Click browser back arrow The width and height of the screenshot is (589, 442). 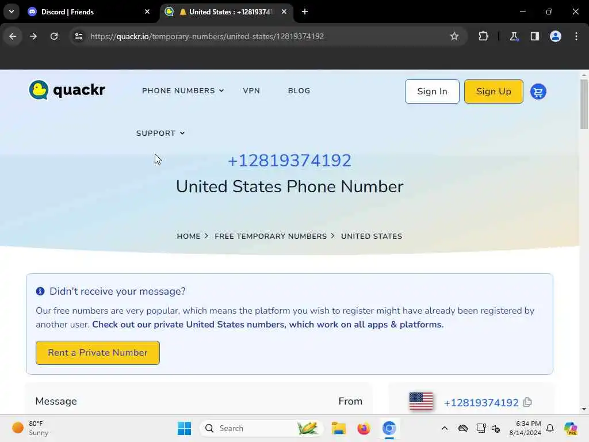coord(13,36)
